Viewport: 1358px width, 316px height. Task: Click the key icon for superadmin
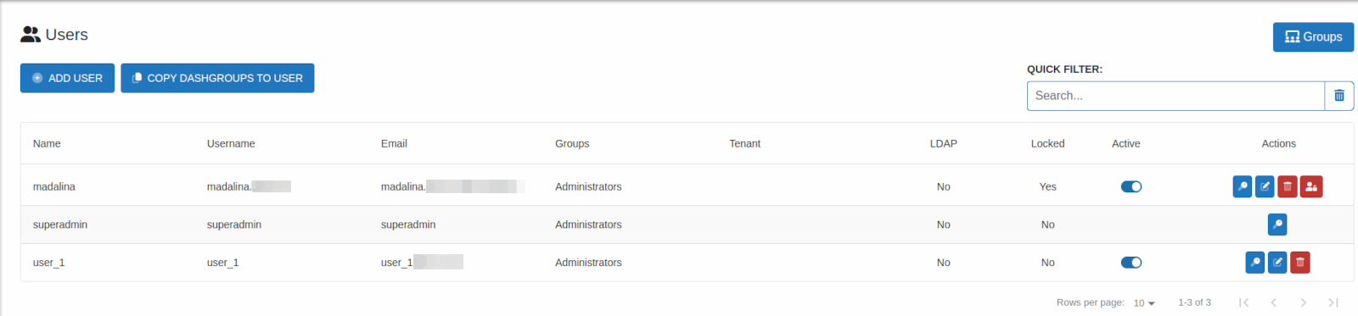1277,225
